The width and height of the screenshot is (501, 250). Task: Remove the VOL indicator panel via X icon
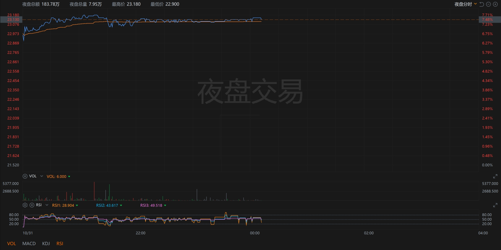[25, 176]
